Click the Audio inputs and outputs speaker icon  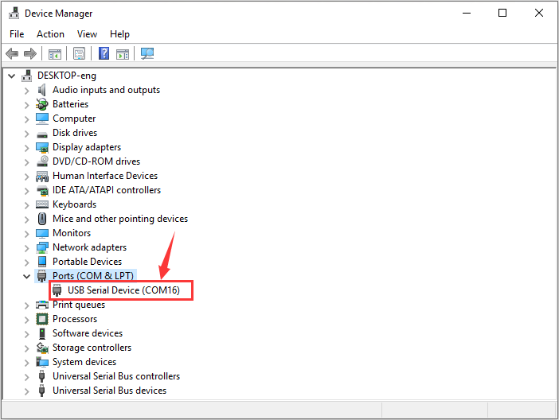click(x=42, y=90)
